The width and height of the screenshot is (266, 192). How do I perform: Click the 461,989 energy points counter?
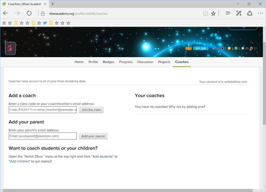coord(201,48)
